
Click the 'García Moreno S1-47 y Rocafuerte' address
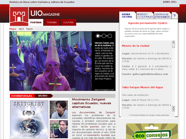pyautogui.click(x=150, y=54)
